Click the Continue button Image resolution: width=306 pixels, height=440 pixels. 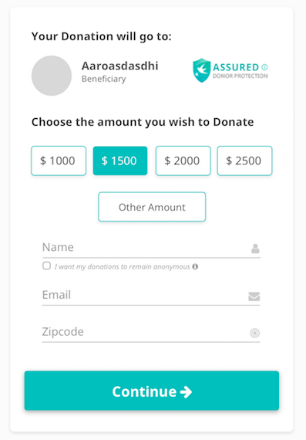tap(152, 391)
